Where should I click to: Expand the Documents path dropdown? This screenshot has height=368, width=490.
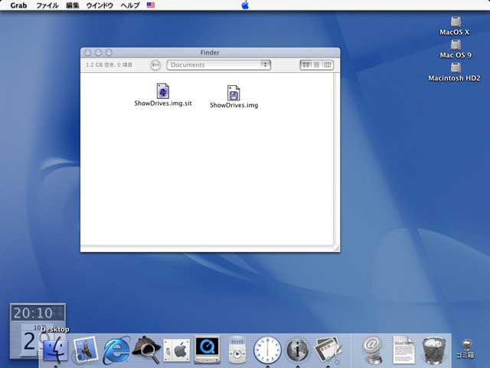[265, 65]
